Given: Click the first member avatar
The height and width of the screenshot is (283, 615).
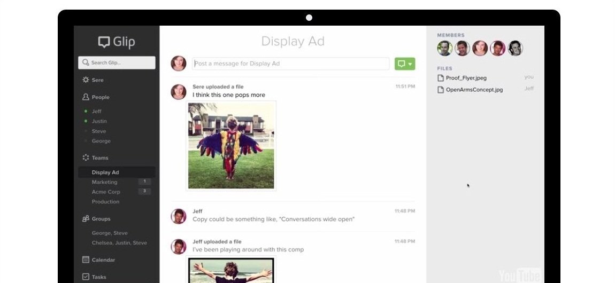Looking at the screenshot, I should point(445,49).
